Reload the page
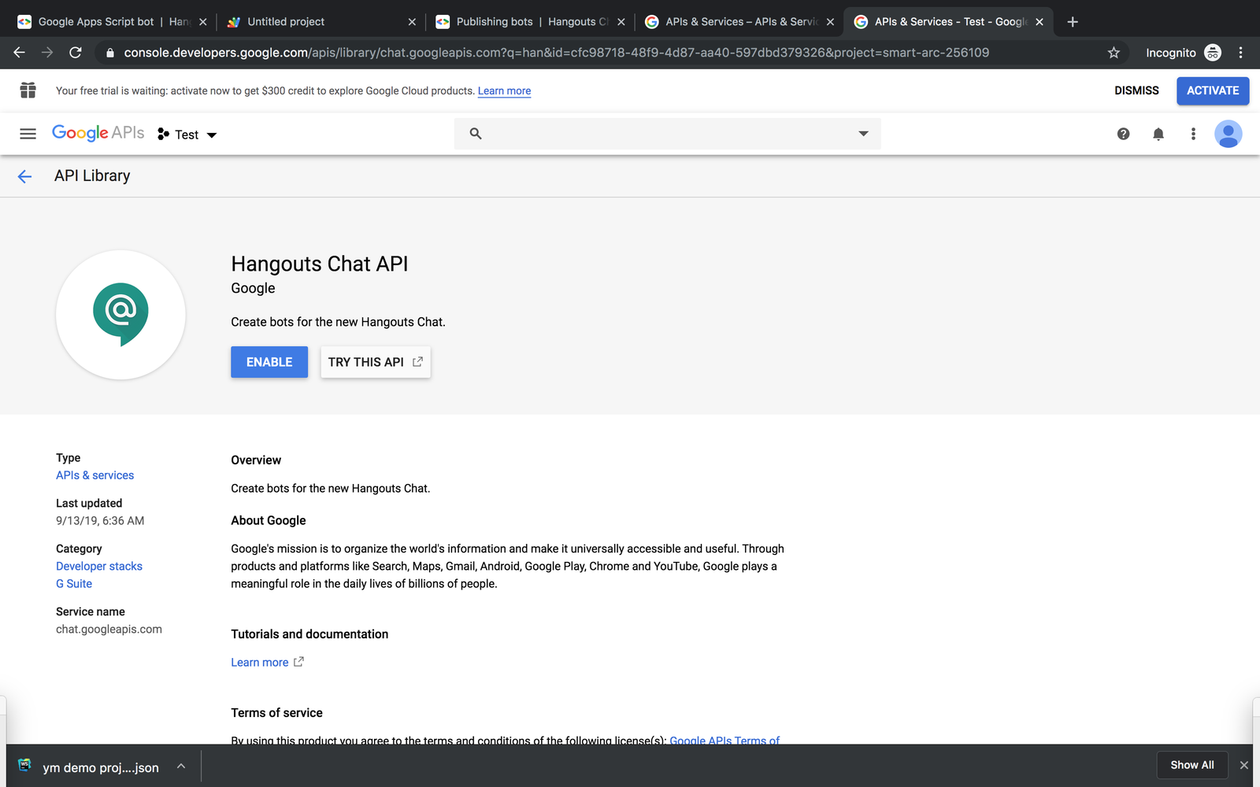The height and width of the screenshot is (787, 1260). pyautogui.click(x=76, y=53)
